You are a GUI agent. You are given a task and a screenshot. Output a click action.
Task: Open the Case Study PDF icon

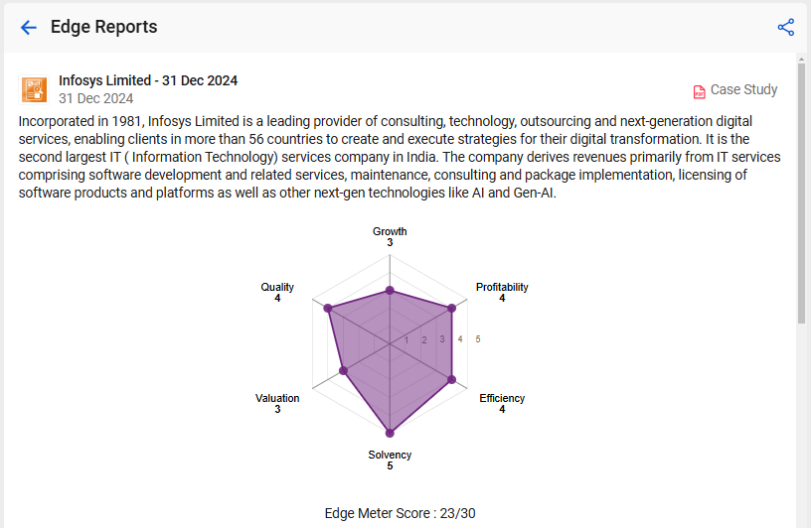[x=700, y=91]
